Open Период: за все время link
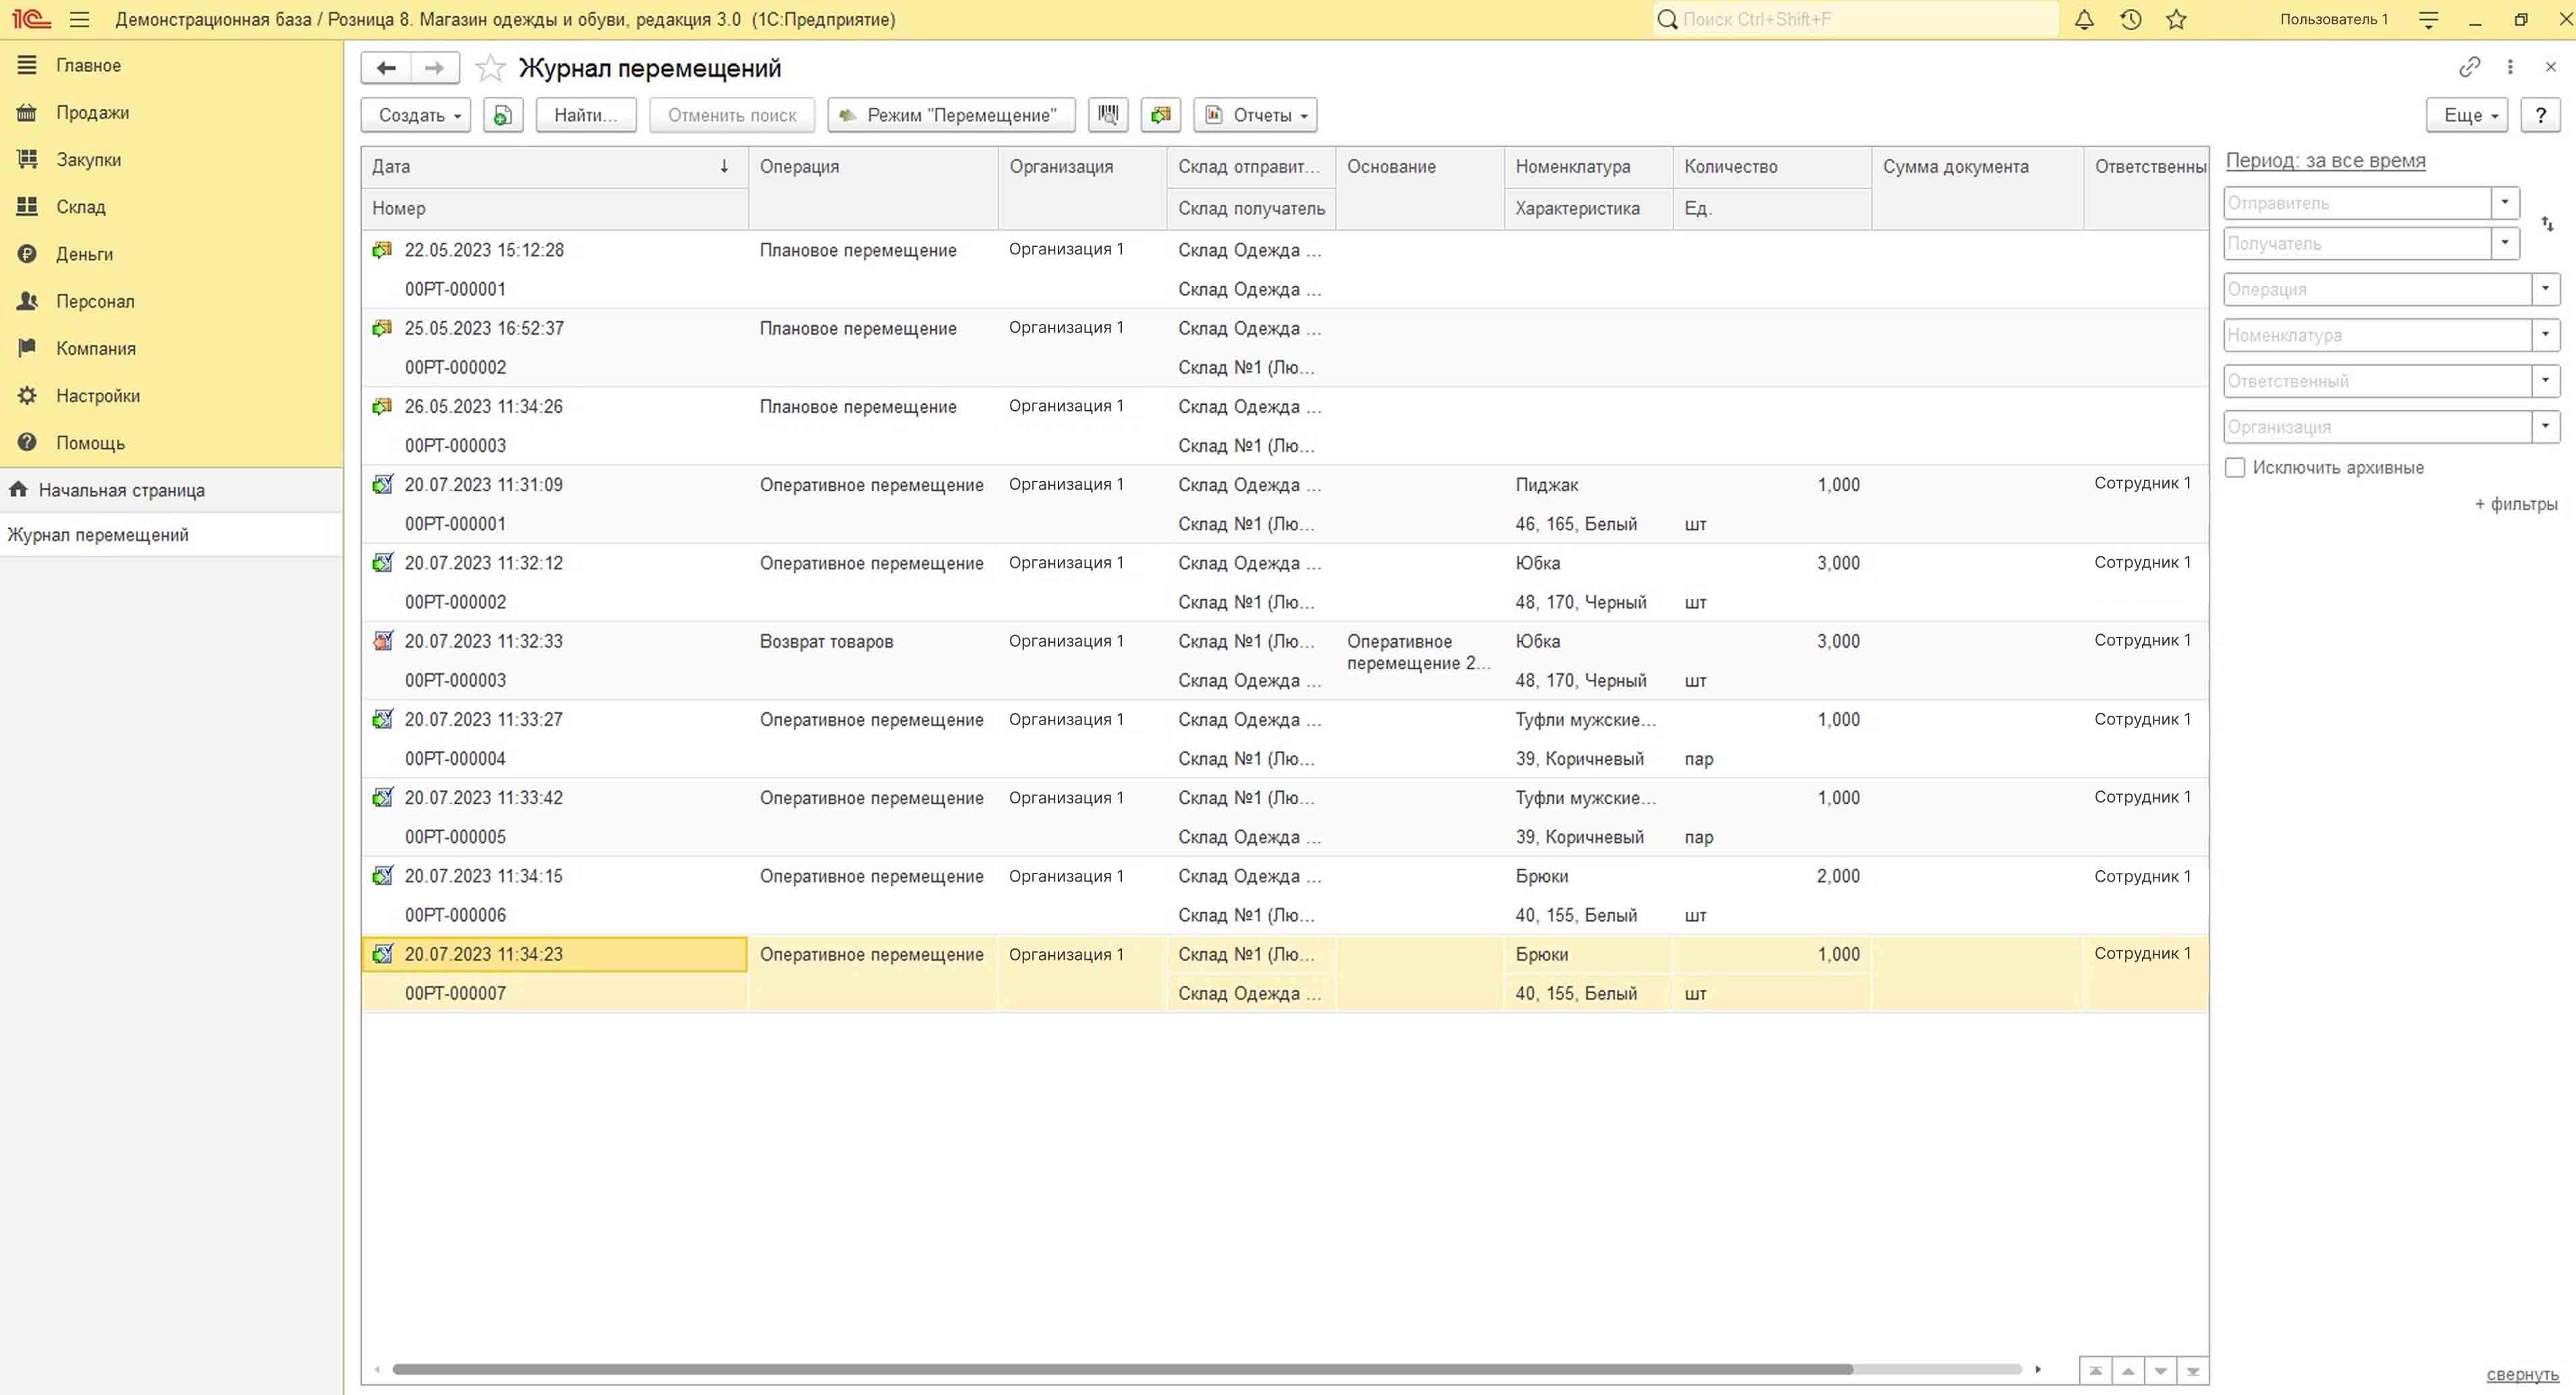 [2325, 161]
